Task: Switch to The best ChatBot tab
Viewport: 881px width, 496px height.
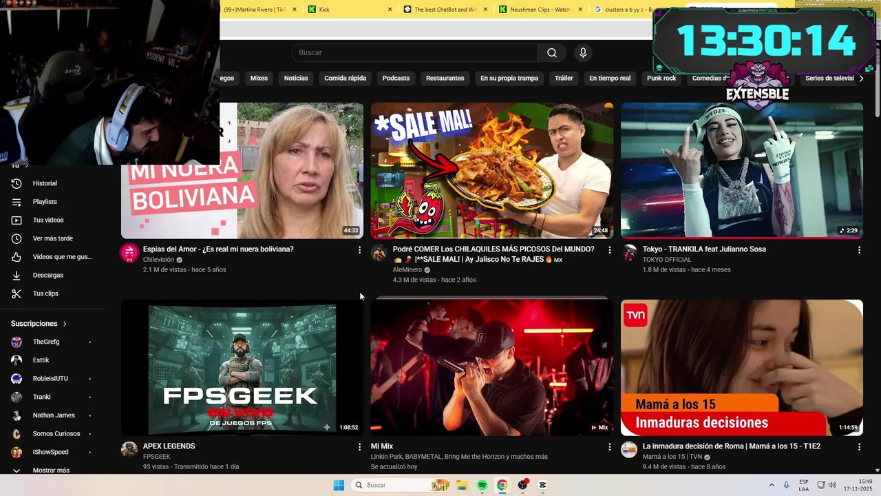Action: pyautogui.click(x=445, y=10)
